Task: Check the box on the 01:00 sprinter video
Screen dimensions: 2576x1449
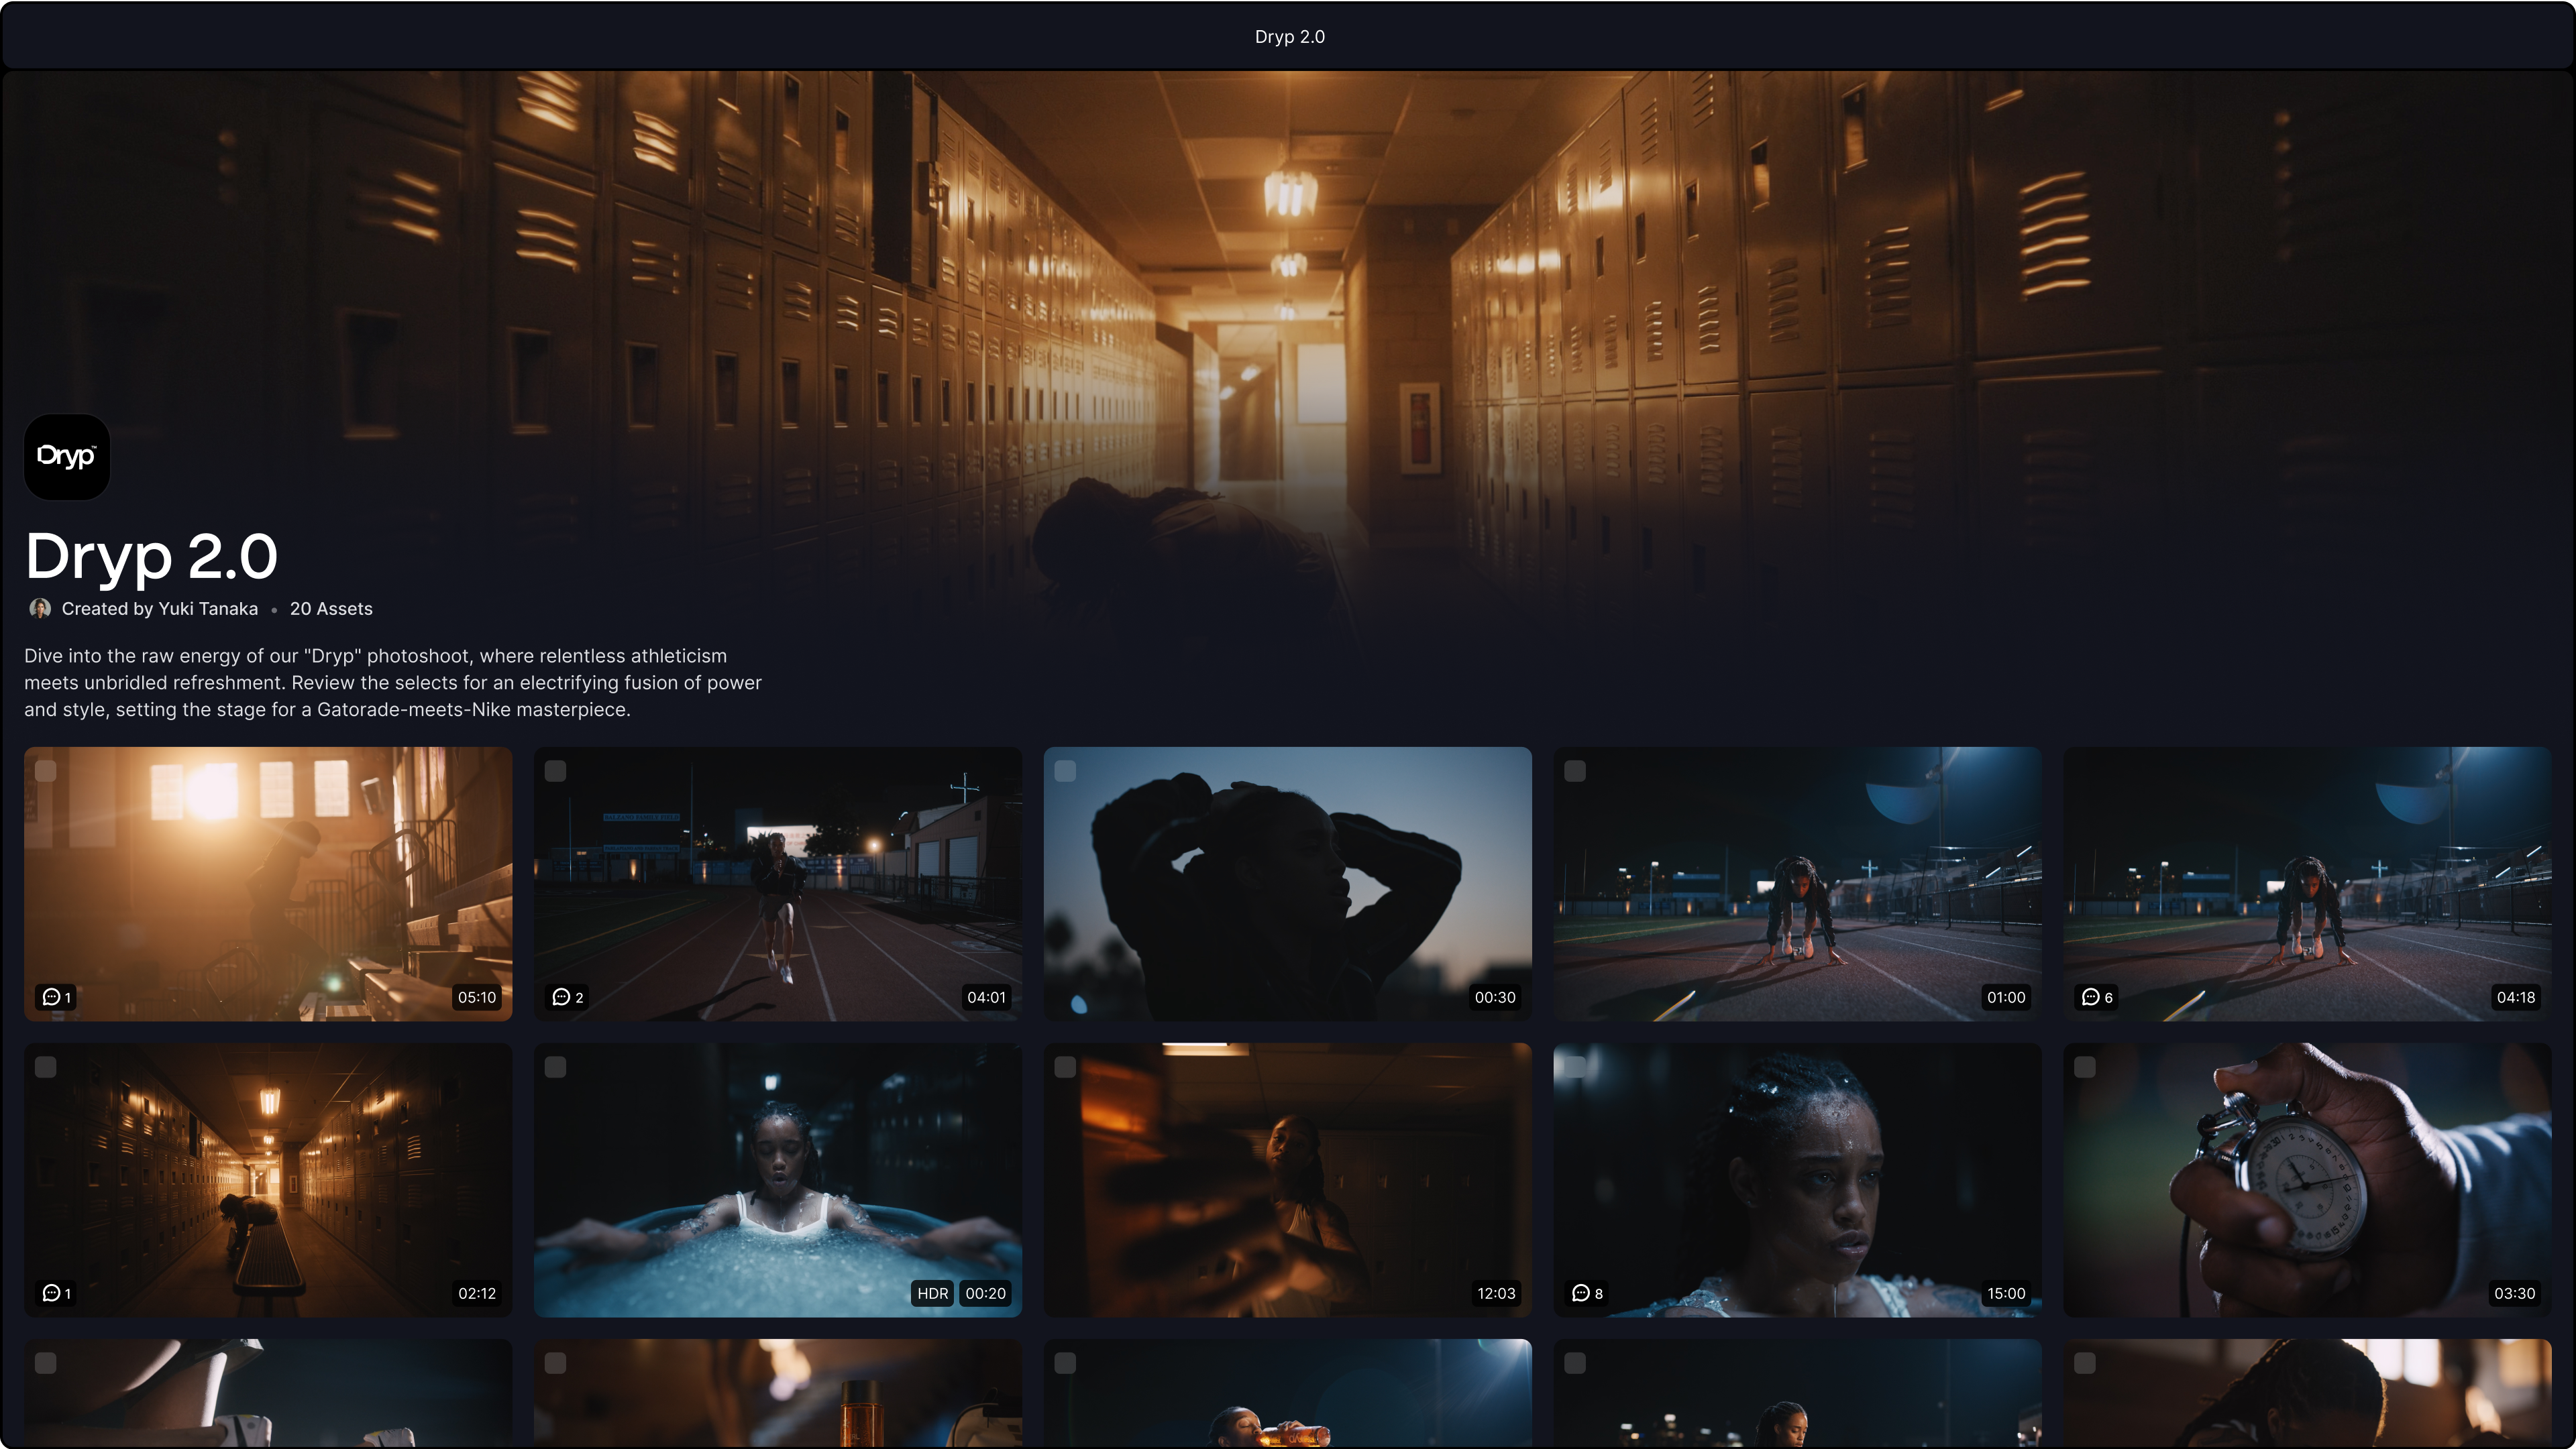Action: coord(1575,772)
